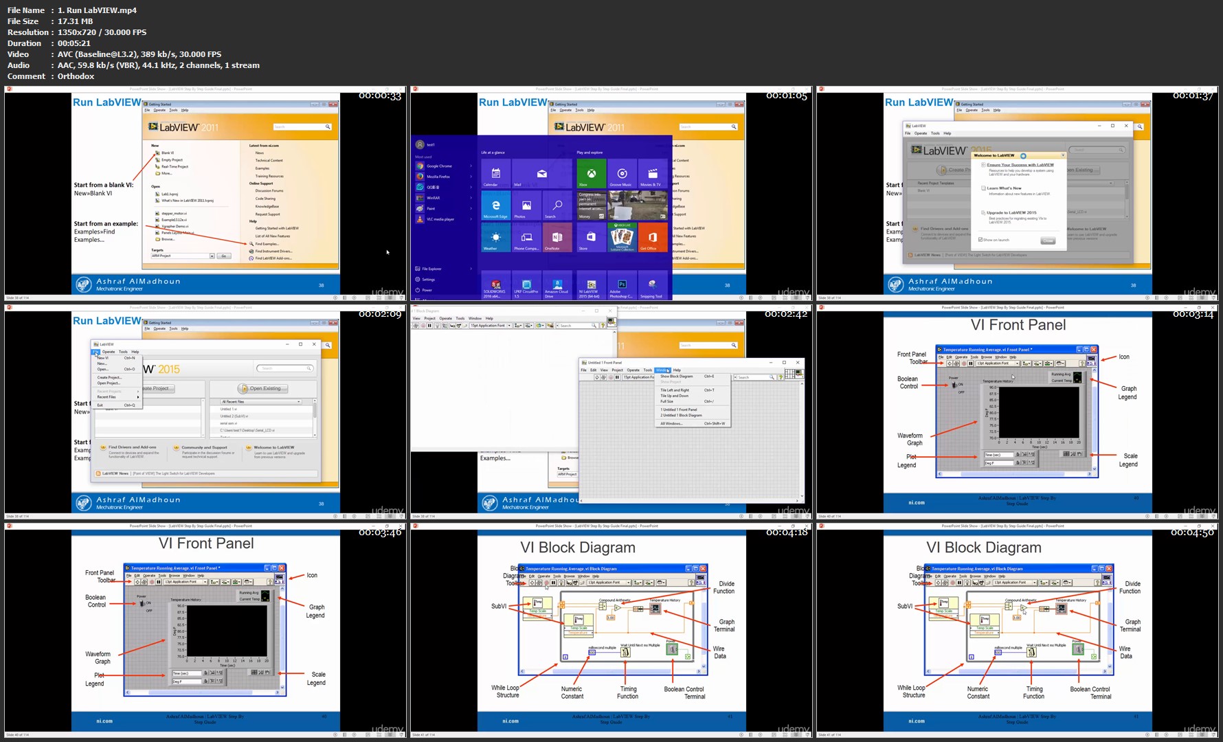Click the Learn What's New item
Viewport: 1223px width, 742px height.
[x=1004, y=188]
